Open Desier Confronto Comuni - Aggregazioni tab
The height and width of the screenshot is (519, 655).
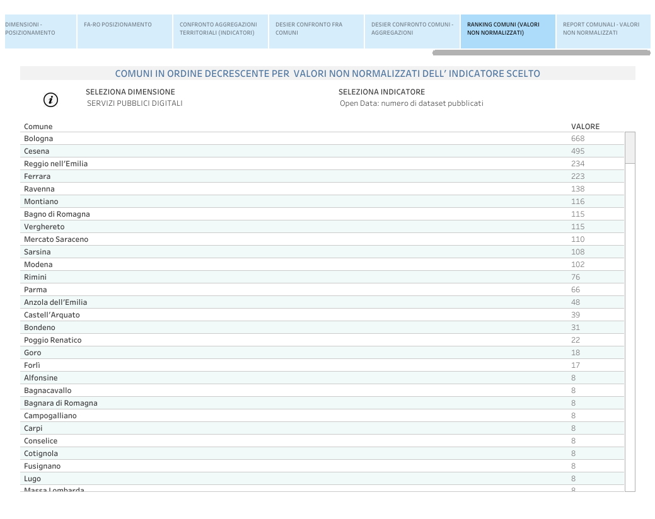(412, 31)
